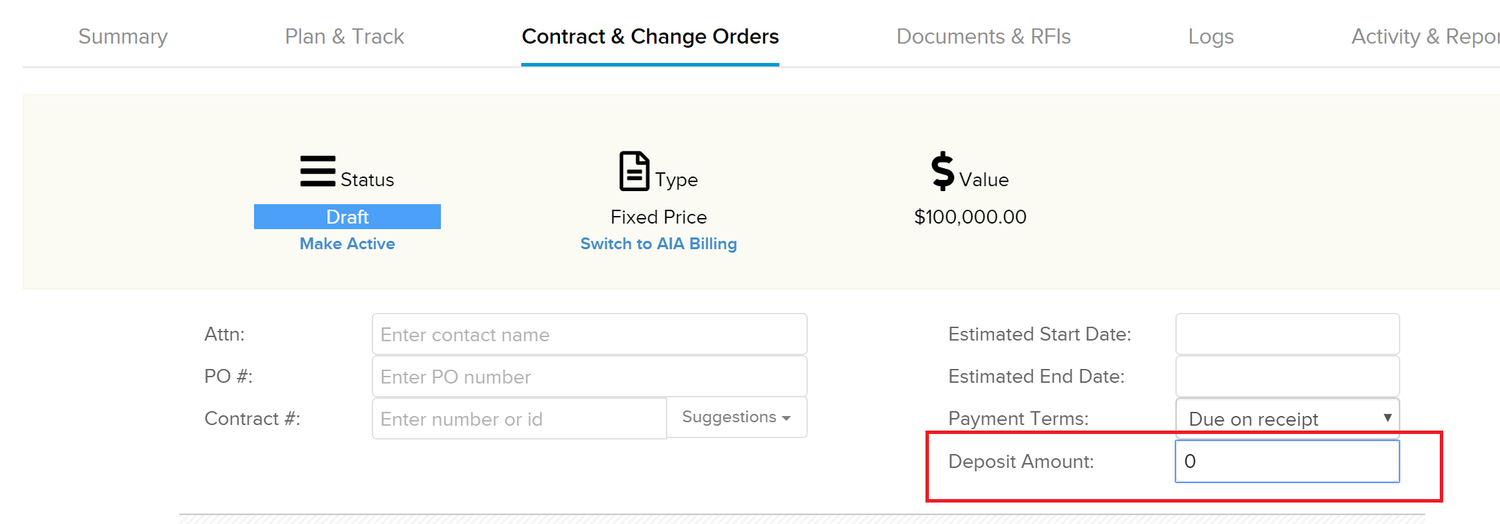Go to the Documents & RFIs tab
Image resolution: width=1500 pixels, height=524 pixels.
[x=984, y=36]
